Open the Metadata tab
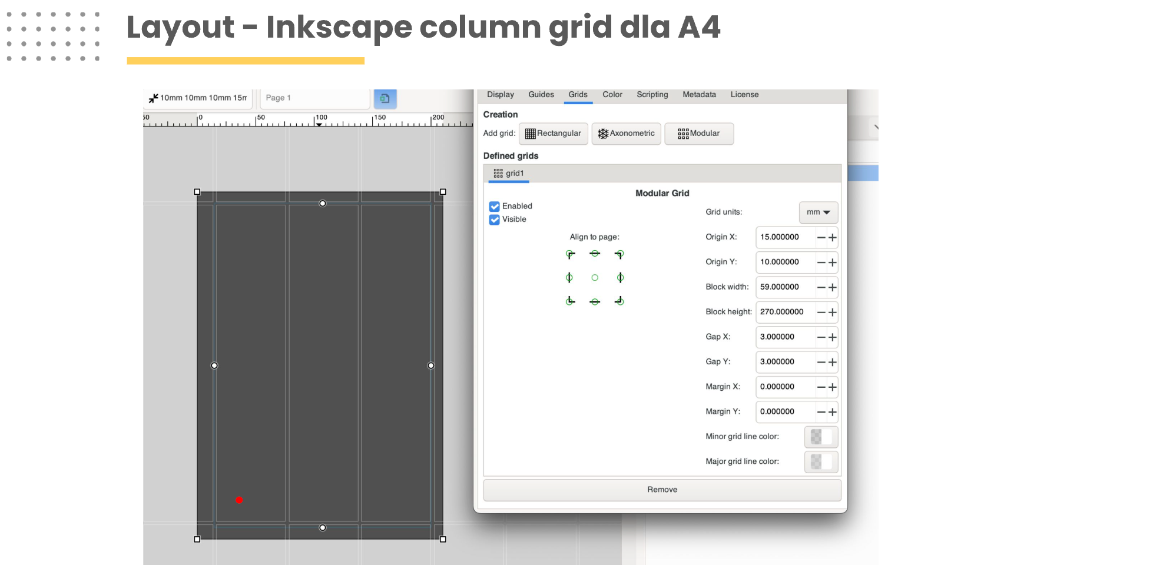 [x=699, y=95]
